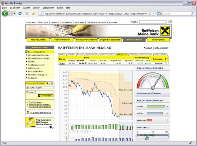Follow the Registrieren link
The image size is (197, 146).
click(35, 102)
